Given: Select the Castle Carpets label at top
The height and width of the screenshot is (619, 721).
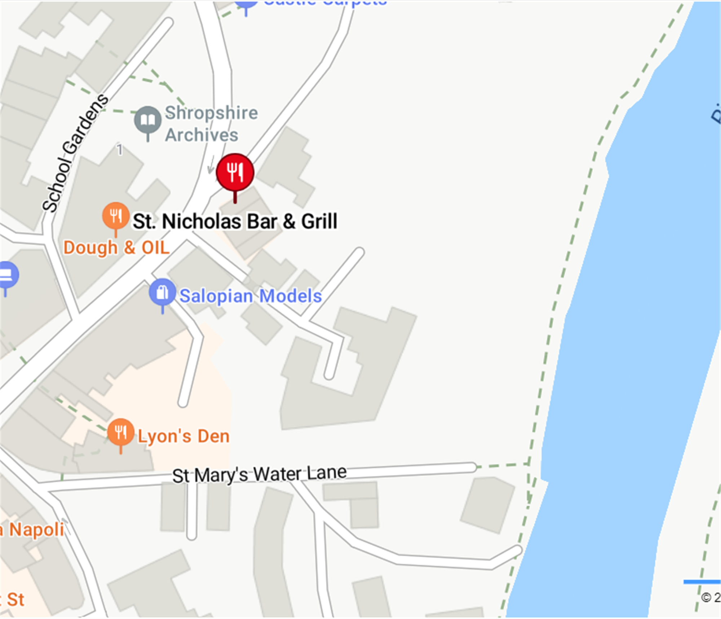Looking at the screenshot, I should pos(325,3).
